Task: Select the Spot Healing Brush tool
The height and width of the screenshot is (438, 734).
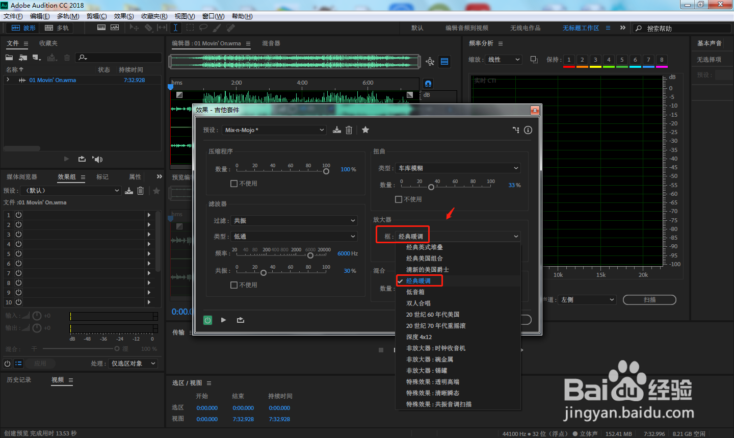Action: coord(231,28)
